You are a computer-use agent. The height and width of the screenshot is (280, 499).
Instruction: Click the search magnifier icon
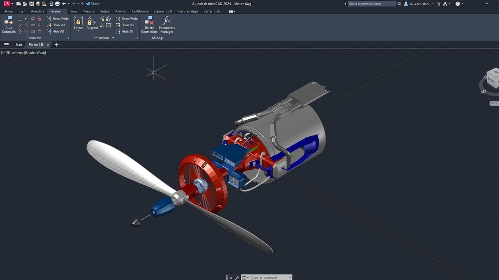click(400, 4)
